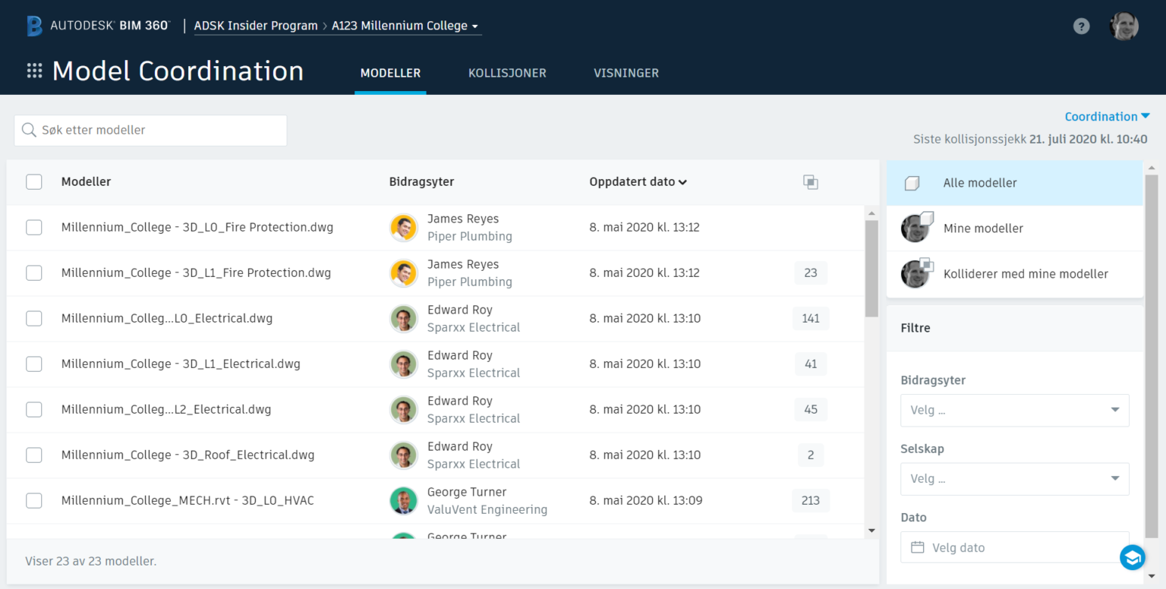The image size is (1166, 589).
Task: Open the Coordination space dropdown
Action: pos(1108,116)
